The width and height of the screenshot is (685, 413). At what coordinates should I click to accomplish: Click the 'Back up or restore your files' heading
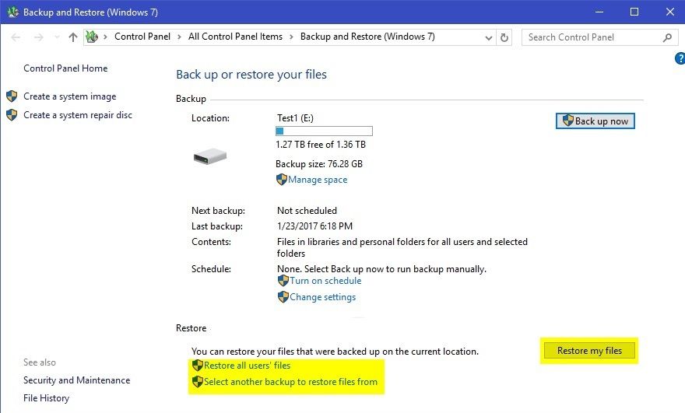point(251,74)
